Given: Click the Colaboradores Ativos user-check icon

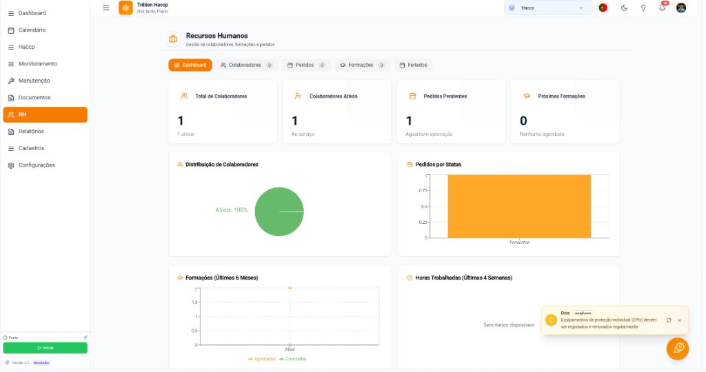Looking at the screenshot, I should tap(298, 96).
